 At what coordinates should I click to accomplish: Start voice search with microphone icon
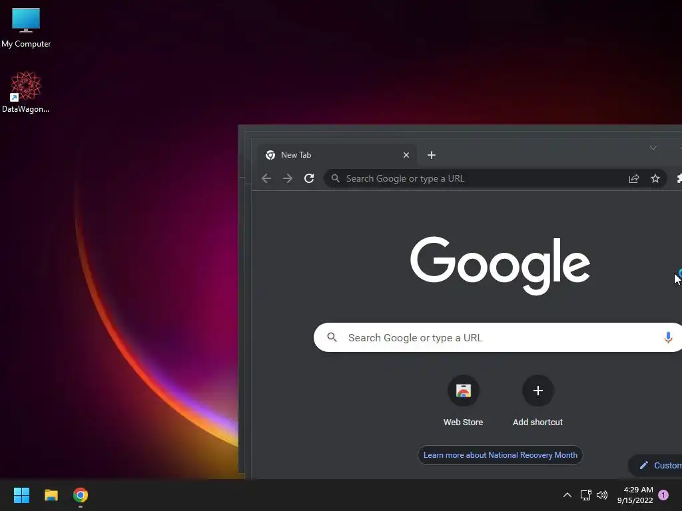point(668,337)
